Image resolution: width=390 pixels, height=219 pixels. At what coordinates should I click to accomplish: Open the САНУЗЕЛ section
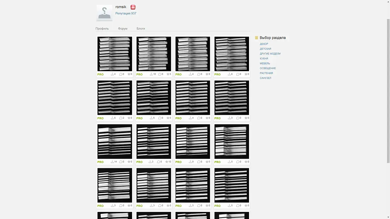coord(266,78)
